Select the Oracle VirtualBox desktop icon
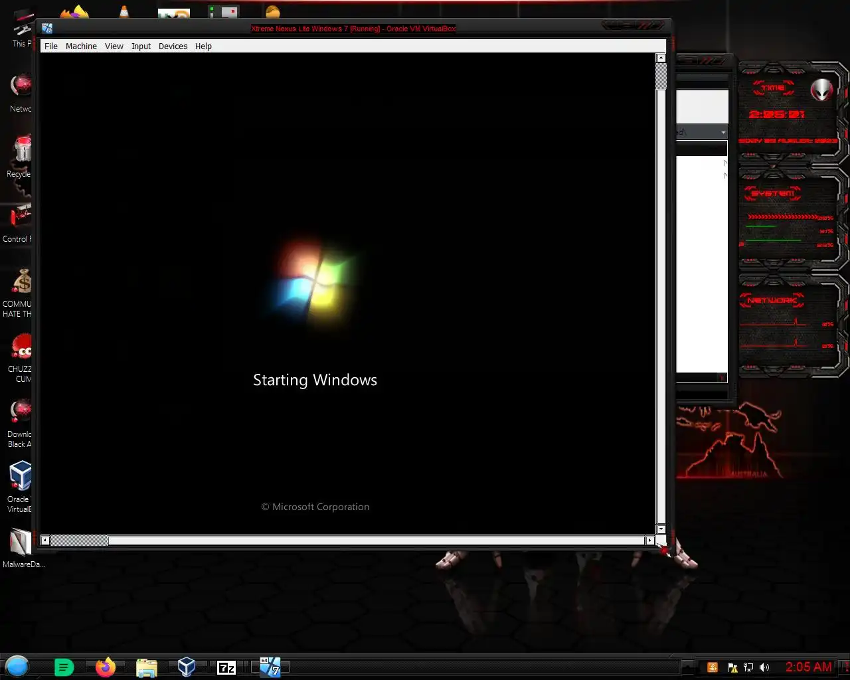 [20, 487]
